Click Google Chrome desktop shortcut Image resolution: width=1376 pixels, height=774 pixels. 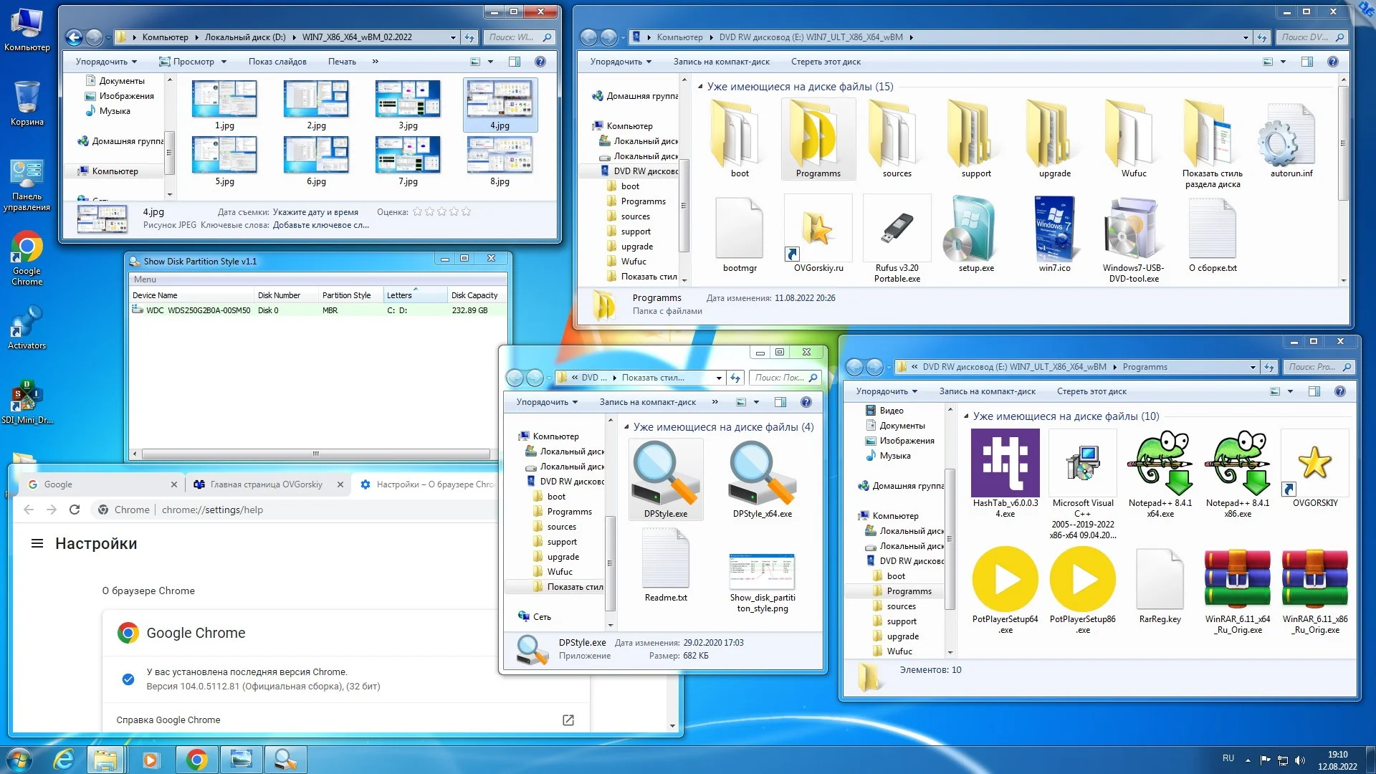tap(27, 249)
